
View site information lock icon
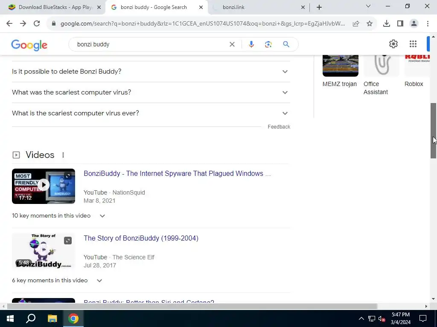coord(54,24)
